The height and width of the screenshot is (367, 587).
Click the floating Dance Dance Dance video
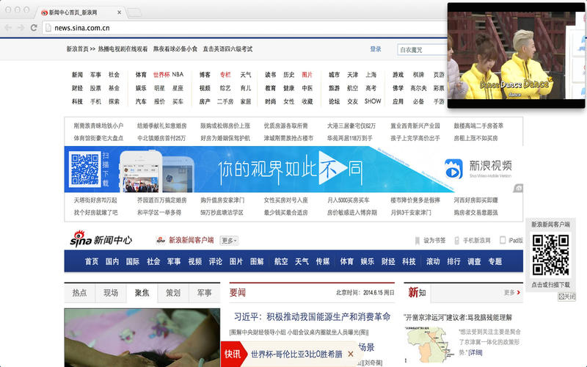pos(516,56)
